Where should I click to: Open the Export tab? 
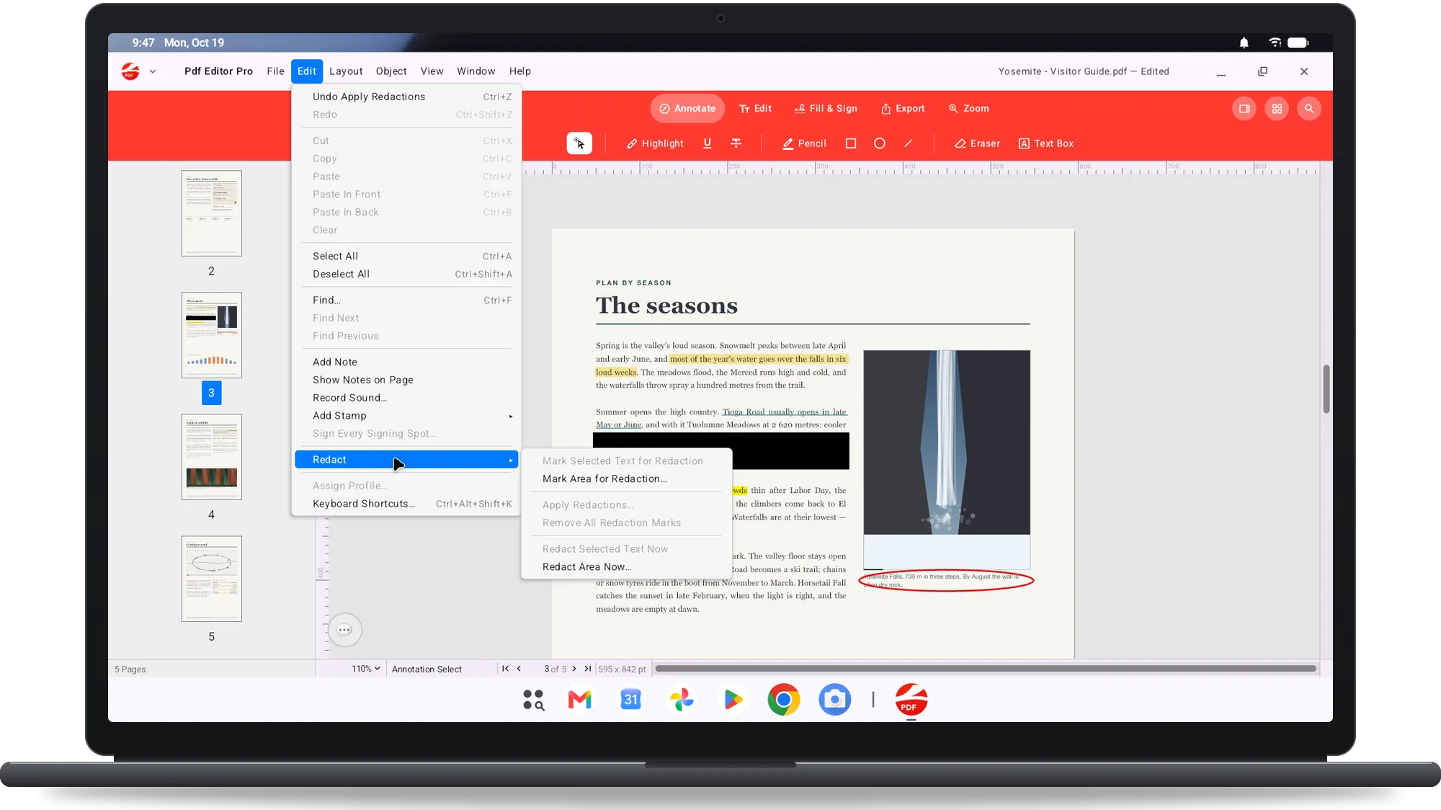tap(903, 109)
